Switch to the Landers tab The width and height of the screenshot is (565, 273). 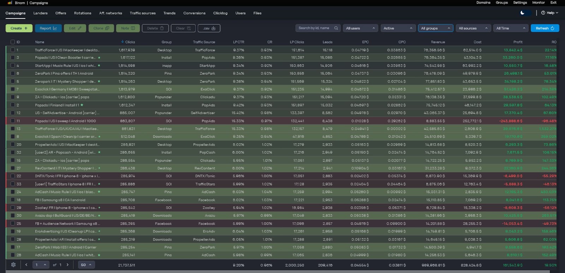[x=41, y=13]
